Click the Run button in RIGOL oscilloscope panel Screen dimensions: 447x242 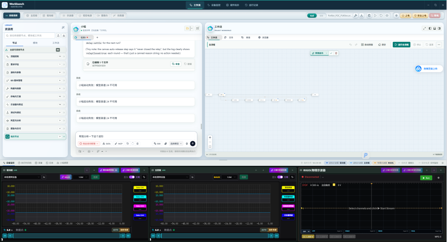(x=426, y=178)
